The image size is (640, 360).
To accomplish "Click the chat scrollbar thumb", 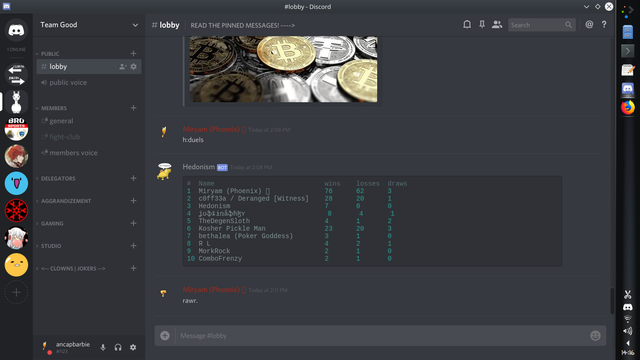I will pos(612,301).
